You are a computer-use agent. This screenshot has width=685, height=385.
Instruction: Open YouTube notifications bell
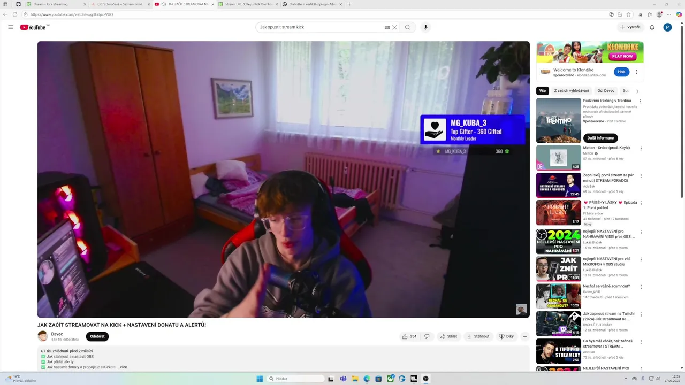(652, 27)
